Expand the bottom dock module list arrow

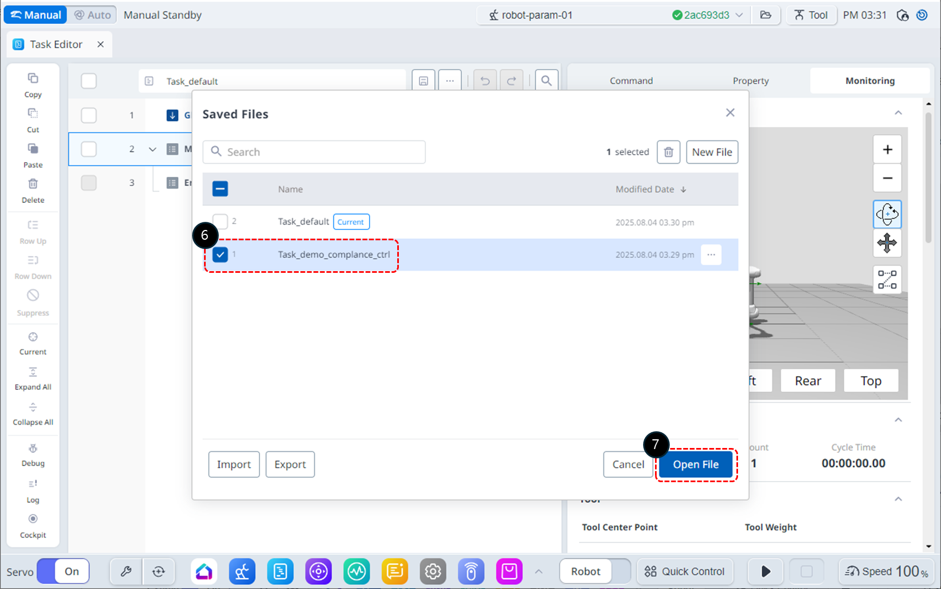[x=538, y=571]
